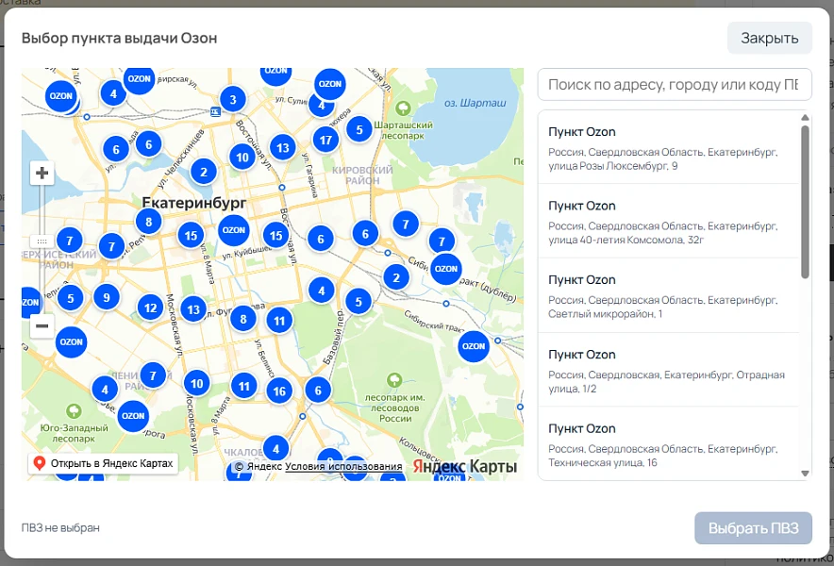Click the OZON marker on Сибирский тракт дублёр
The width and height of the screenshot is (834, 566).
[x=445, y=269]
